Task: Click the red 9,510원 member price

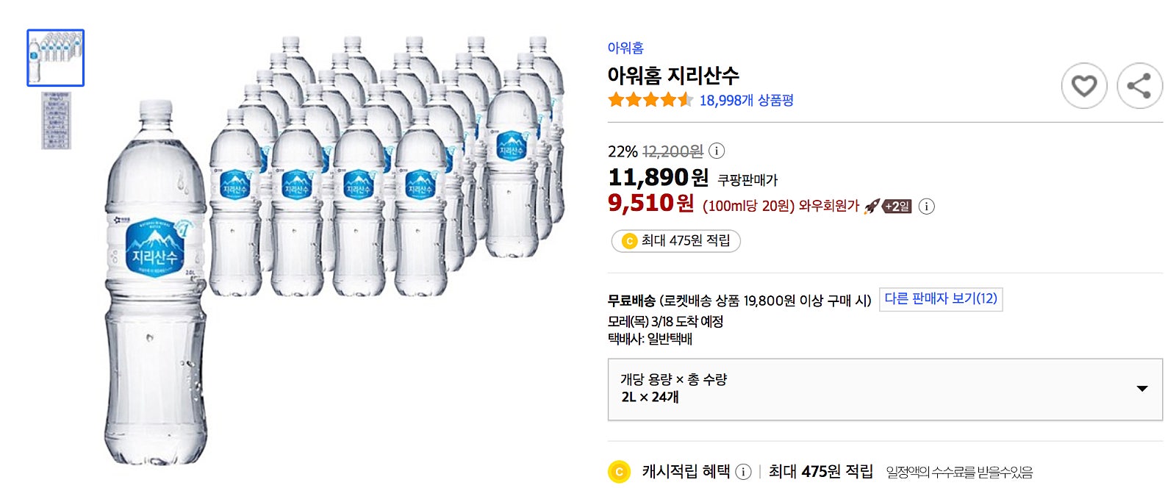Action: tap(650, 204)
